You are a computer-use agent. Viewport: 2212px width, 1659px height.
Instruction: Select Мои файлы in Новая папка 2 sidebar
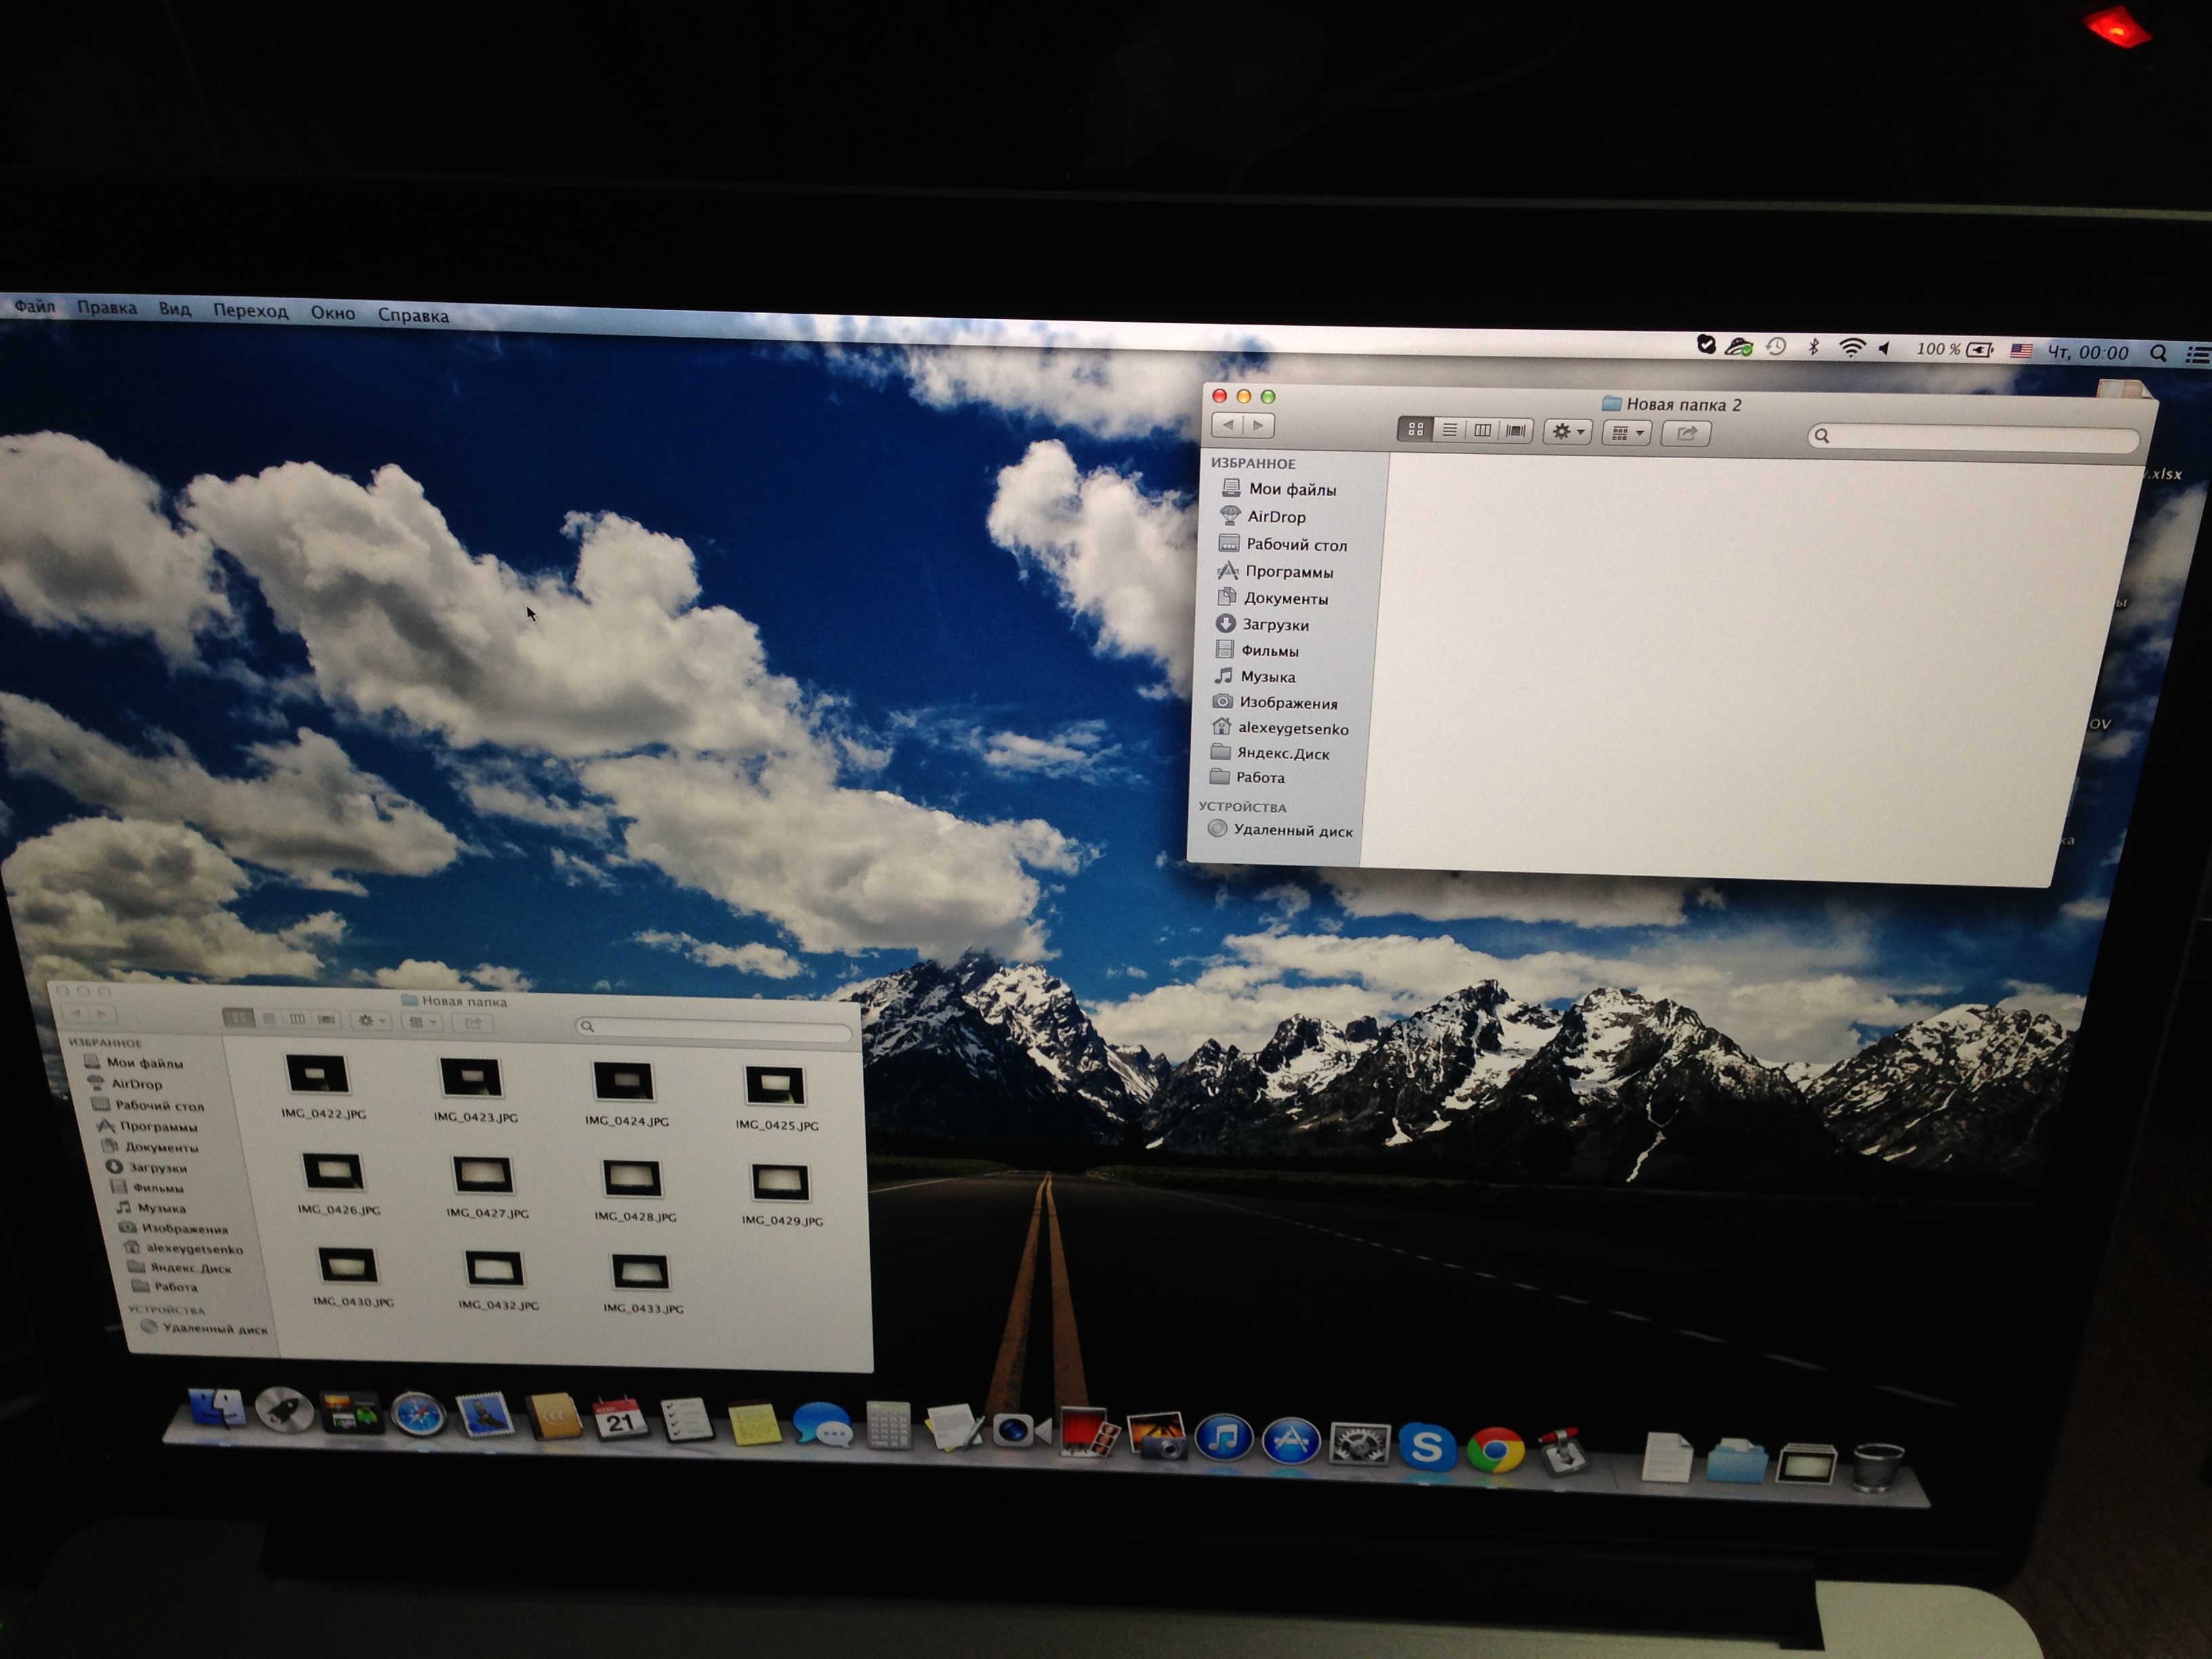[1292, 489]
